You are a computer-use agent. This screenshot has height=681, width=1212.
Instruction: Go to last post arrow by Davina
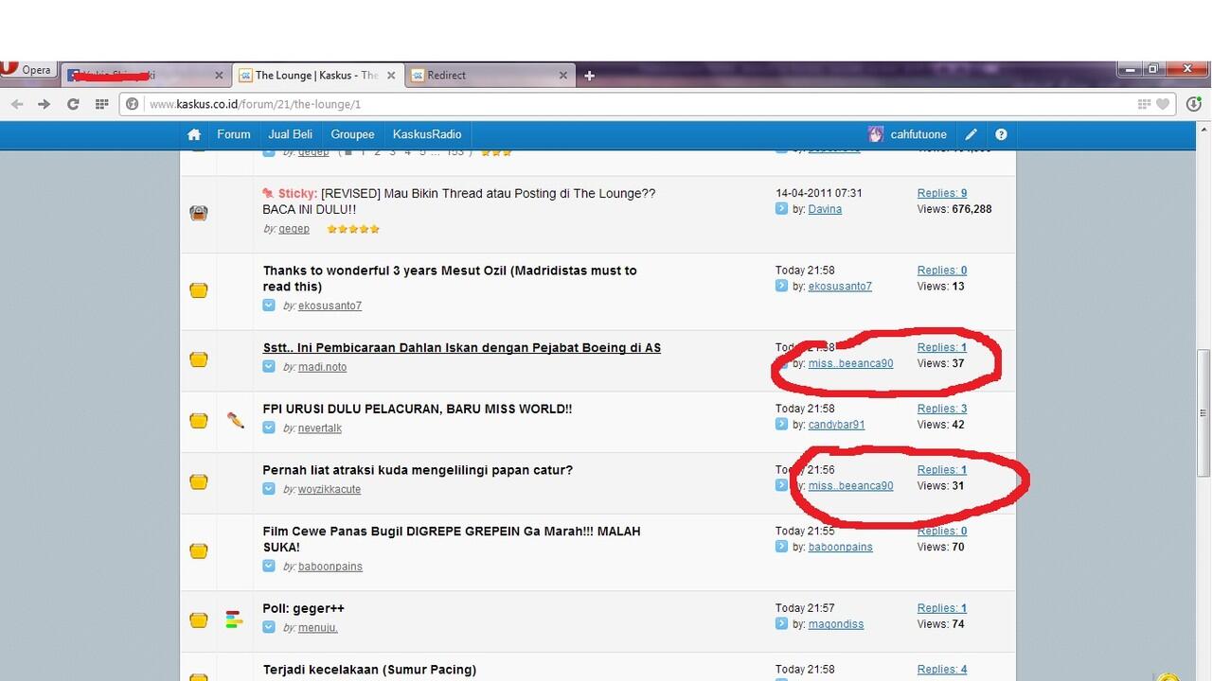point(781,208)
